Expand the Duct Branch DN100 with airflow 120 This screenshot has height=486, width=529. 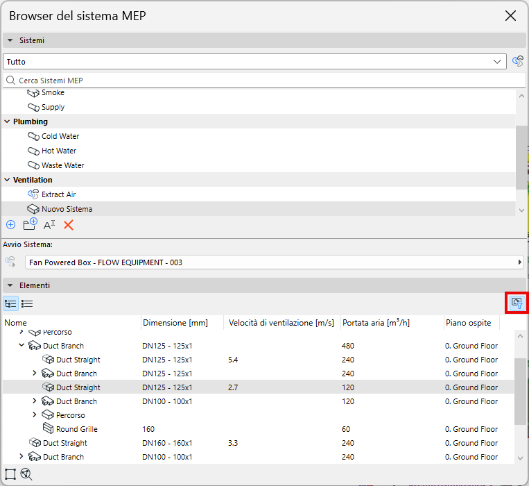click(35, 401)
